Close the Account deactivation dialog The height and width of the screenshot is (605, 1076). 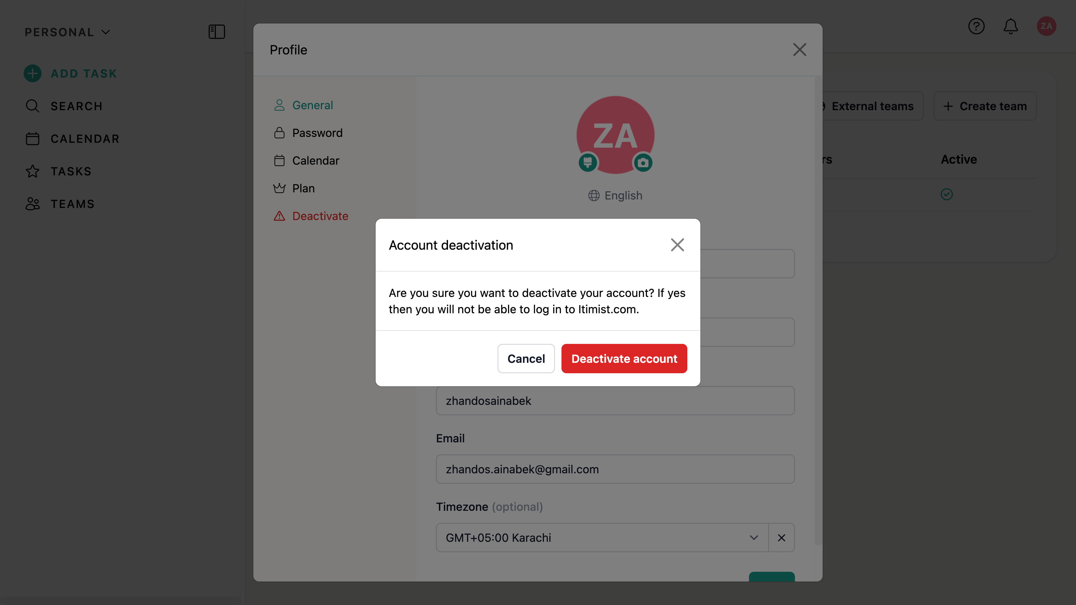[x=677, y=245]
